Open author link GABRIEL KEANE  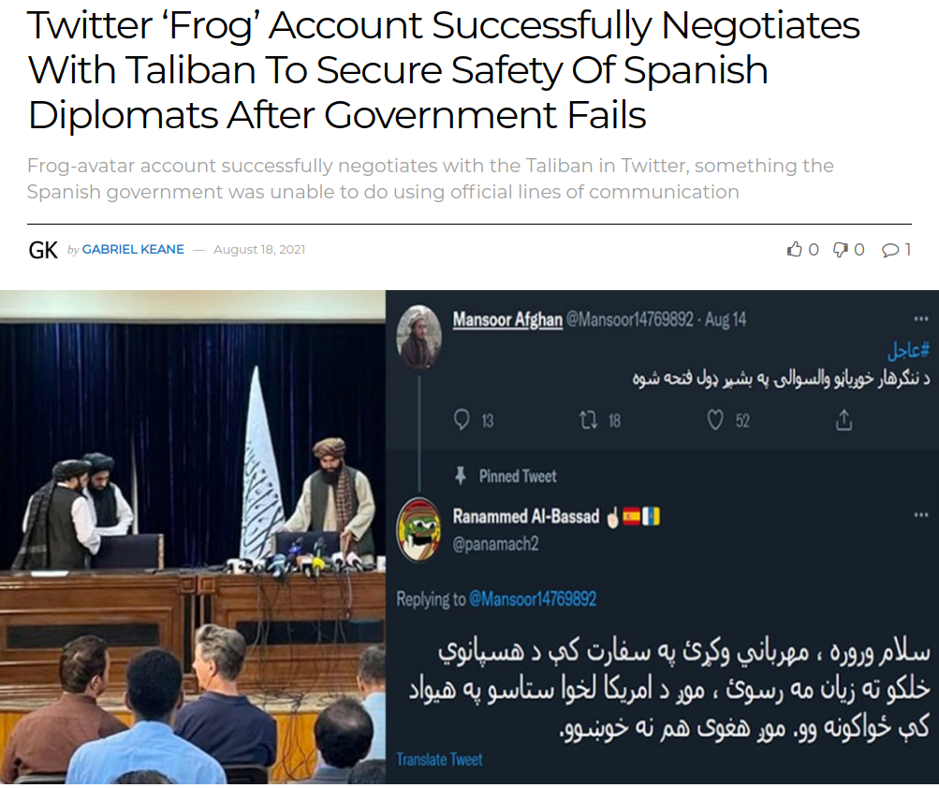(133, 249)
